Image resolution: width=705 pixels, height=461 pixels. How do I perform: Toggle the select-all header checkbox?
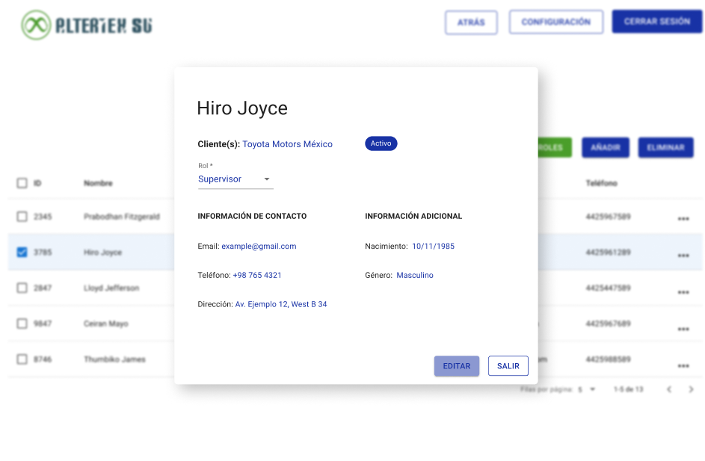[x=22, y=183]
